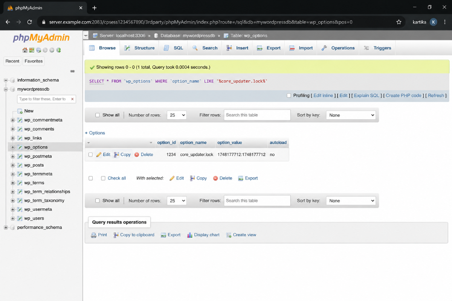Sort by the option_name column header
The width and height of the screenshot is (452, 301).
(x=193, y=143)
